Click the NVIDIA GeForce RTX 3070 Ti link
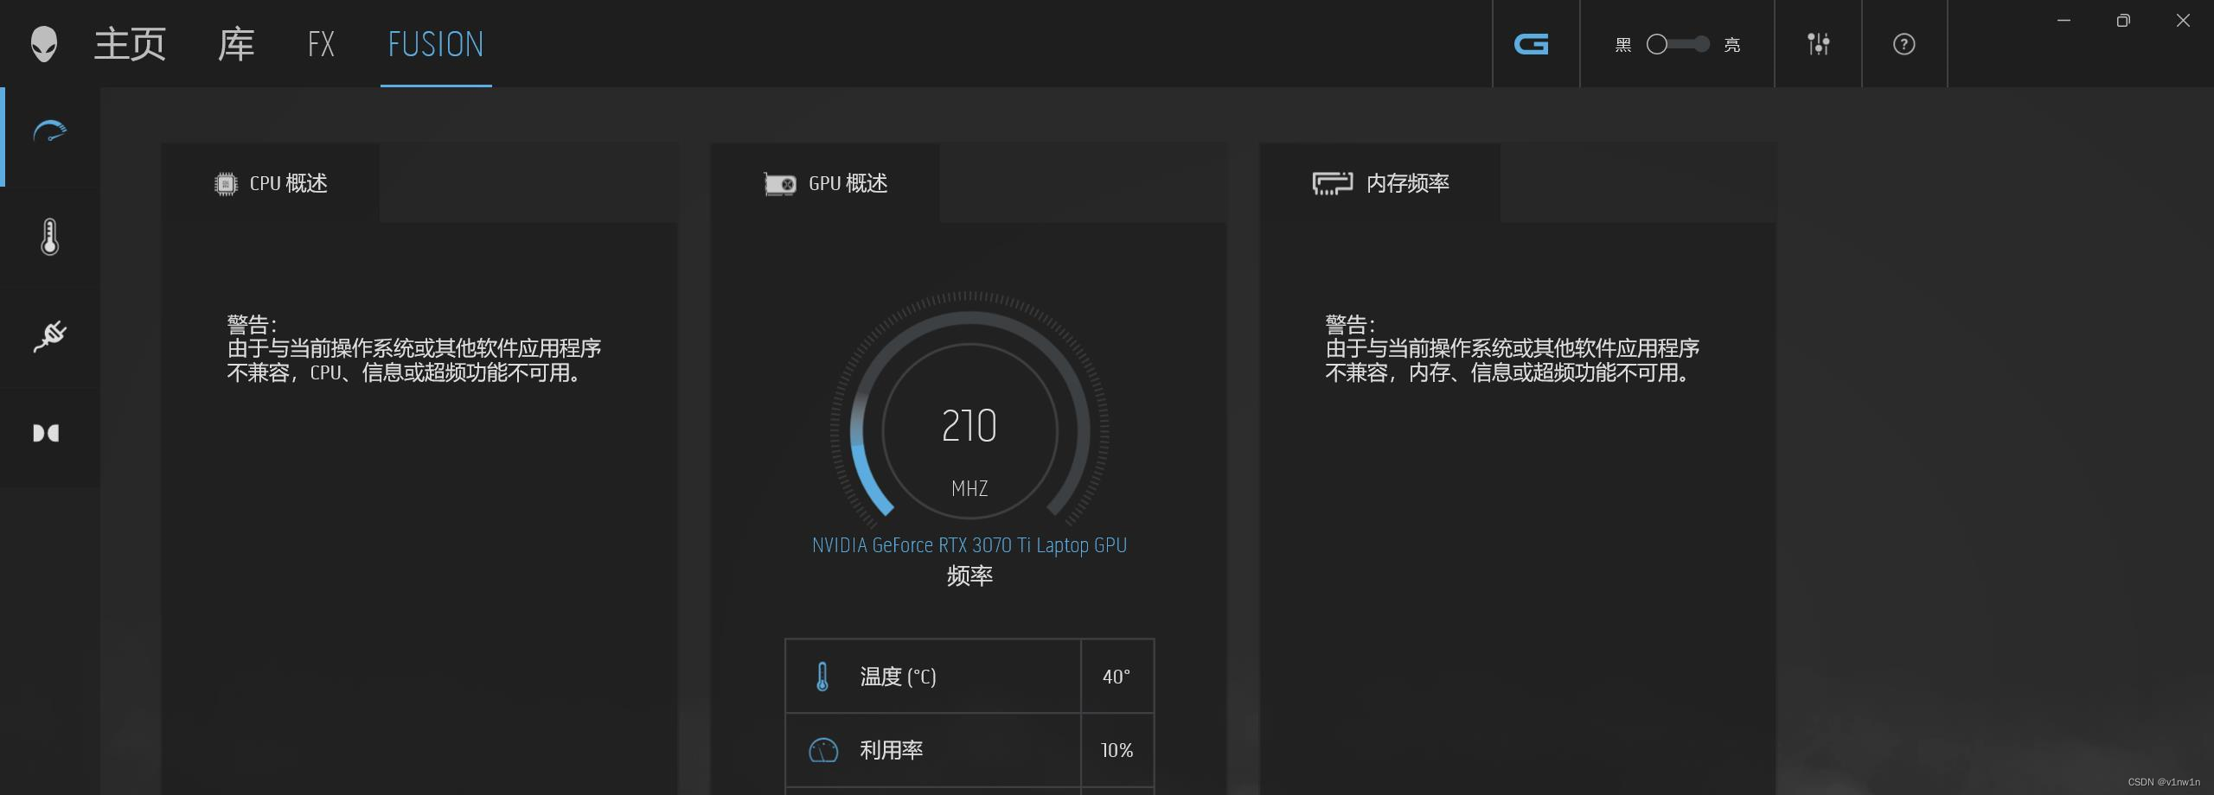2214x795 pixels. [x=969, y=544]
